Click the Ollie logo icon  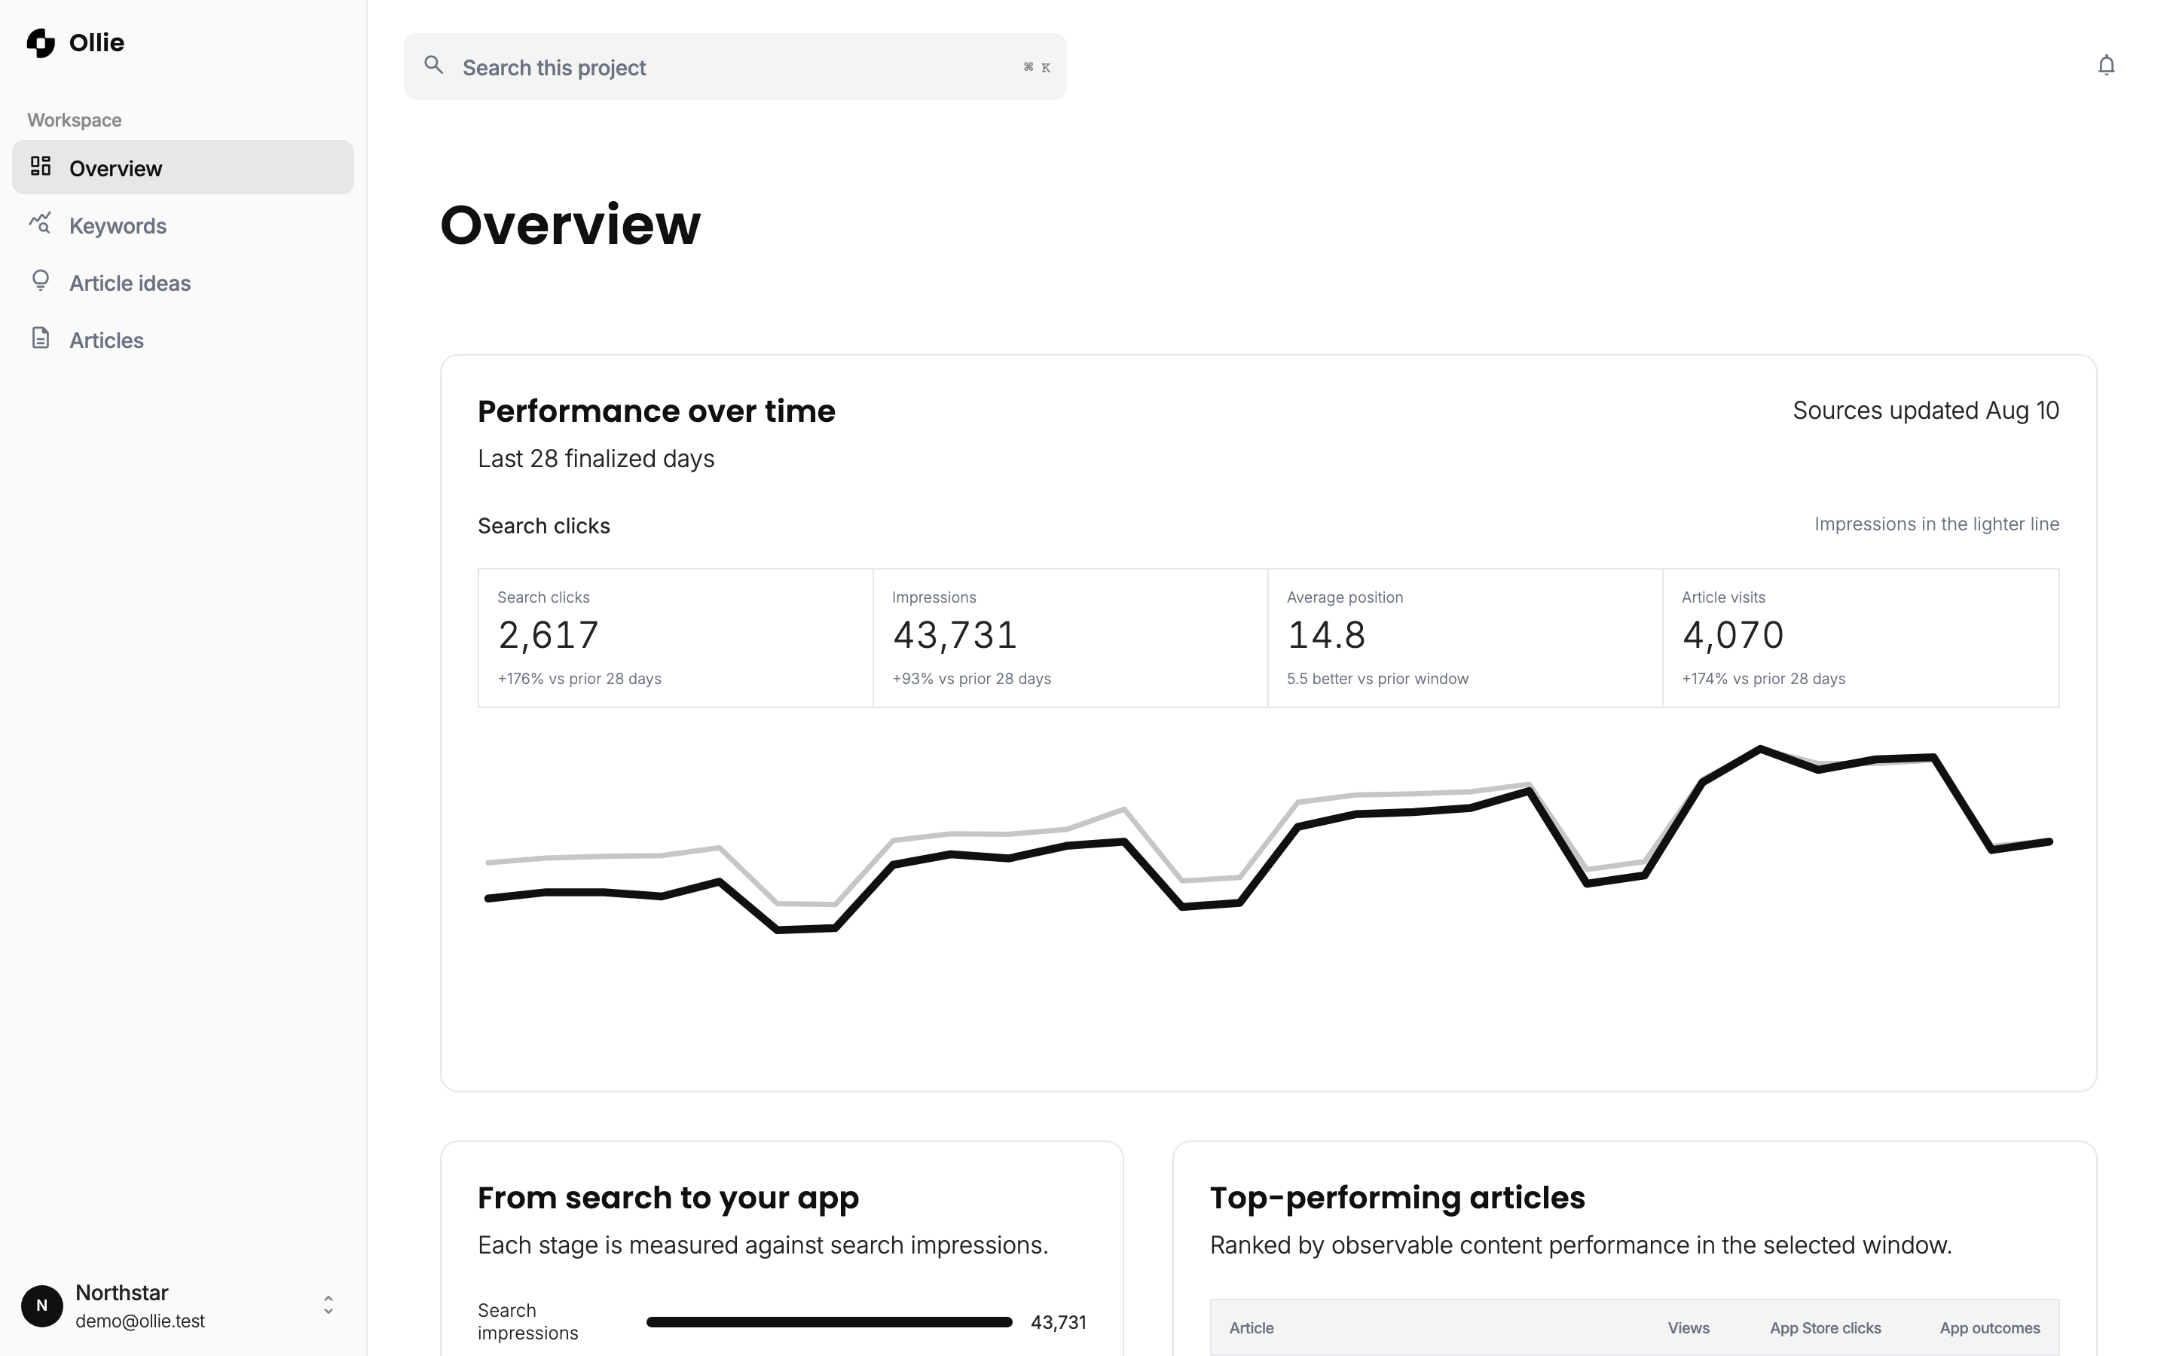[41, 42]
